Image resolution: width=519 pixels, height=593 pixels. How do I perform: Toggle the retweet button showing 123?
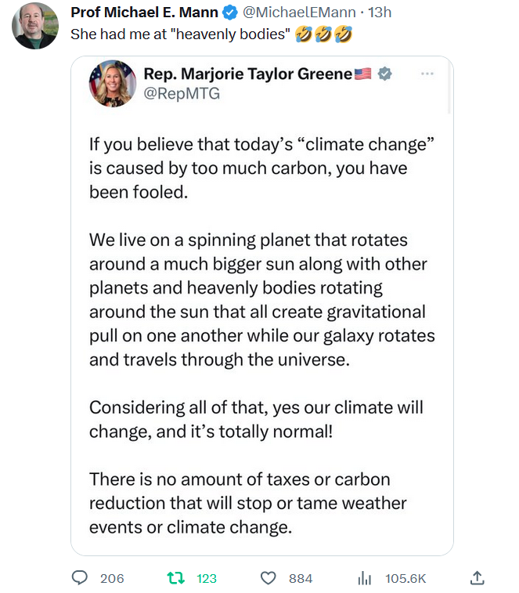tap(176, 578)
